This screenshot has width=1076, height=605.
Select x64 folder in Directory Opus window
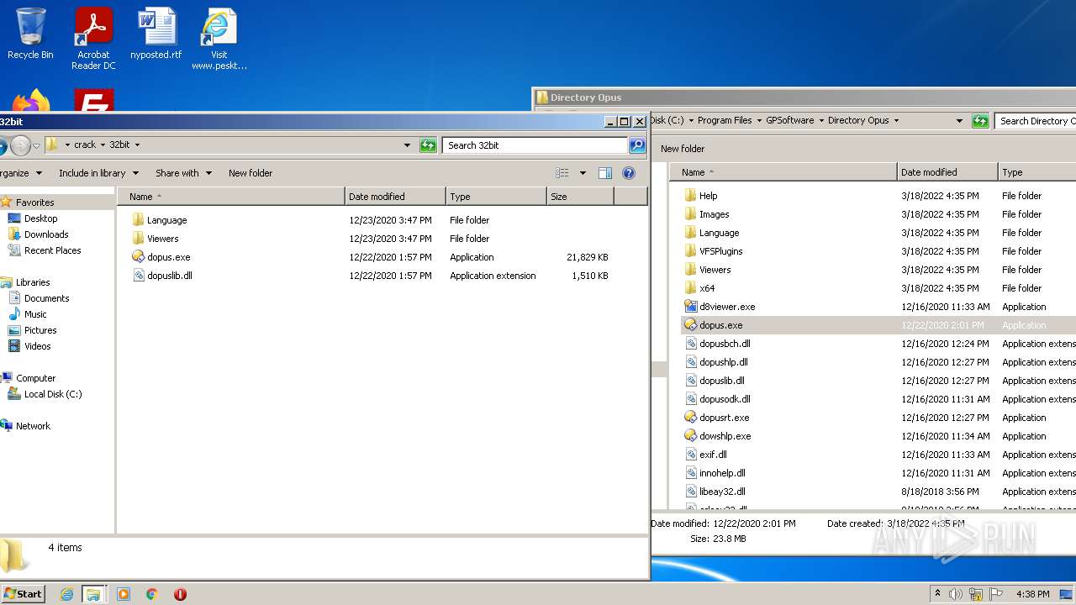click(x=707, y=288)
